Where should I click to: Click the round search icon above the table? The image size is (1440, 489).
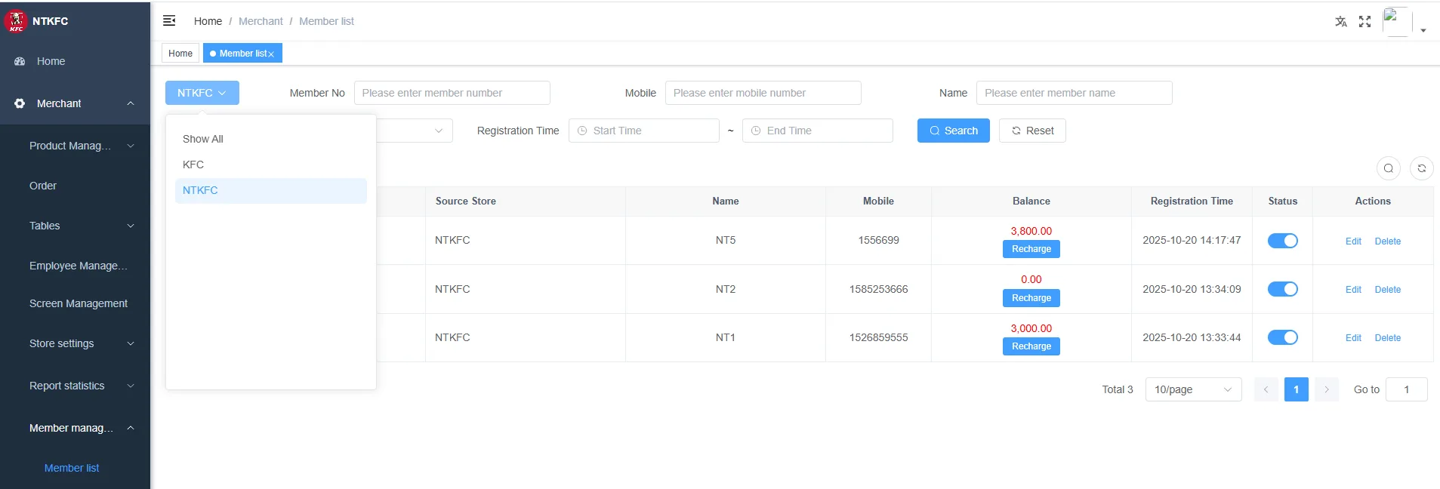pyautogui.click(x=1388, y=168)
